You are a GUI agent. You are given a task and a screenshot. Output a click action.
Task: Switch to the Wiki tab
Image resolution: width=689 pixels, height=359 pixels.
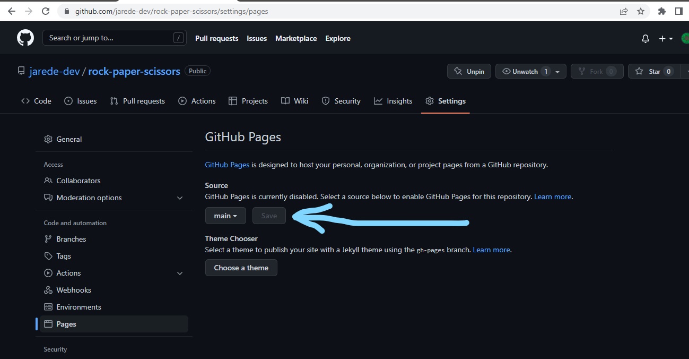click(294, 101)
